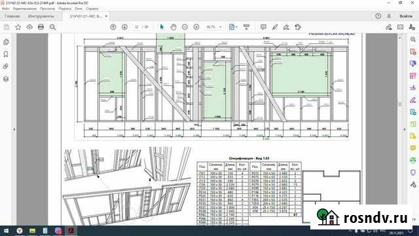
Task: Open the bookmarks panel
Action: (6, 54)
